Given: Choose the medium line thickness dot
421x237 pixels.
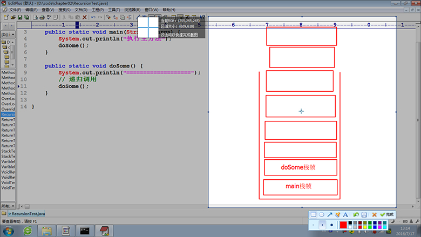Looking at the screenshot, I should (x=322, y=225).
